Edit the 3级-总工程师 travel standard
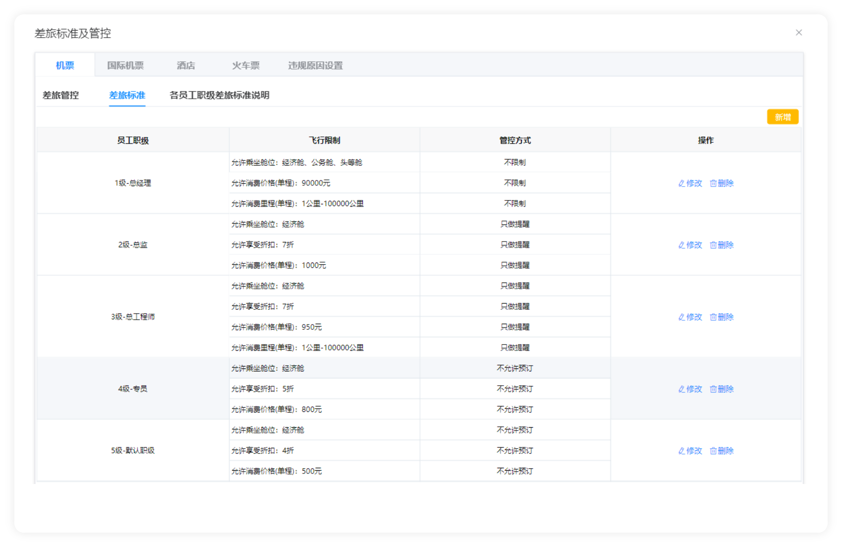This screenshot has width=842, height=547. 690,317
